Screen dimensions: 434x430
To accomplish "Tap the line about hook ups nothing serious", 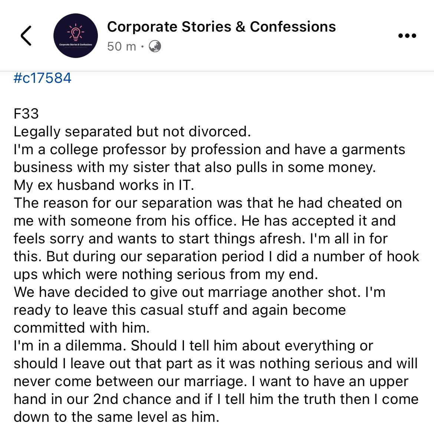I will (x=166, y=274).
